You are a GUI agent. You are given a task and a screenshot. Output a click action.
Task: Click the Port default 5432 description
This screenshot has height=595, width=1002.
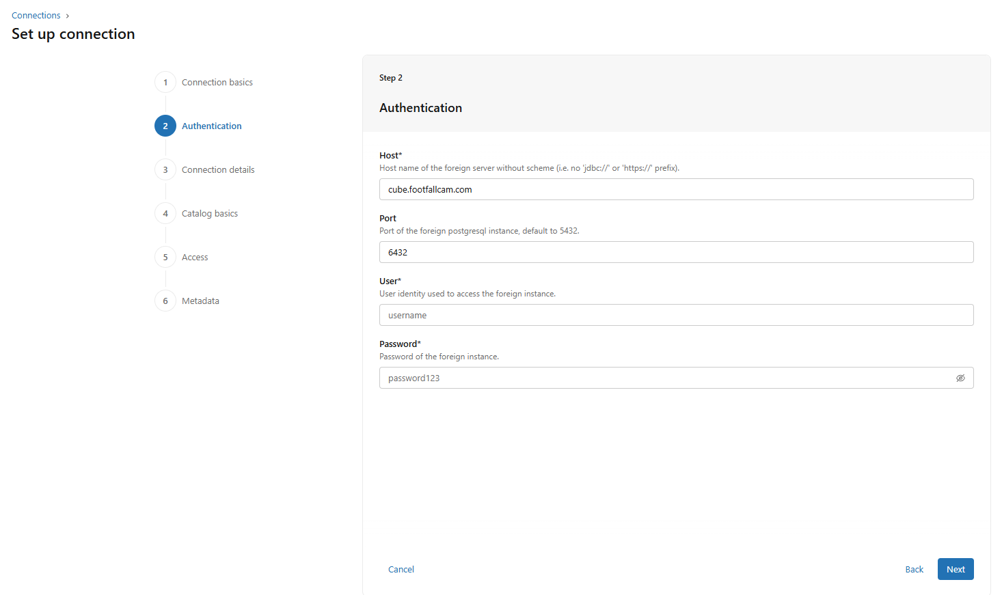(479, 231)
